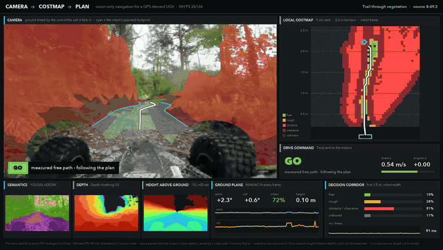
Task: Click 'Depth Anything V2' model label
Action: point(105,185)
